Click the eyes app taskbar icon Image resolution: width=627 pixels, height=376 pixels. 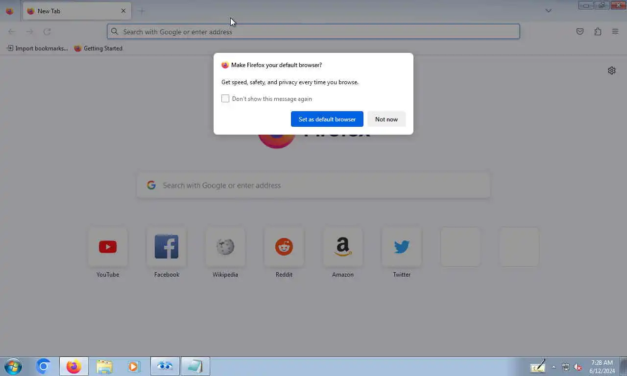(x=165, y=366)
